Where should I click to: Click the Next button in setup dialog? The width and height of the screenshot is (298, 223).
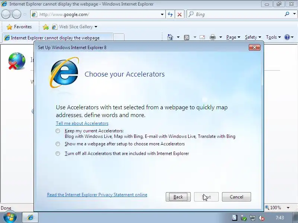click(206, 197)
